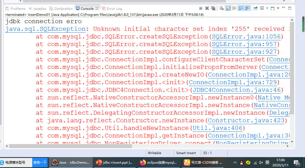This screenshot has height=168, width=305.
Task: Click the Terminate console button
Action: pyautogui.click(x=201, y=8)
